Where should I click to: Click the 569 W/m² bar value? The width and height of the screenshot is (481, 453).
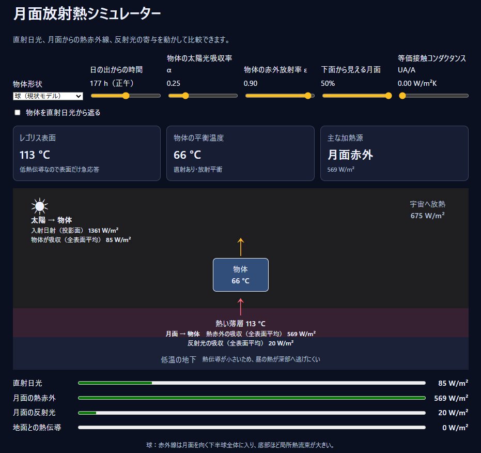[451, 398]
